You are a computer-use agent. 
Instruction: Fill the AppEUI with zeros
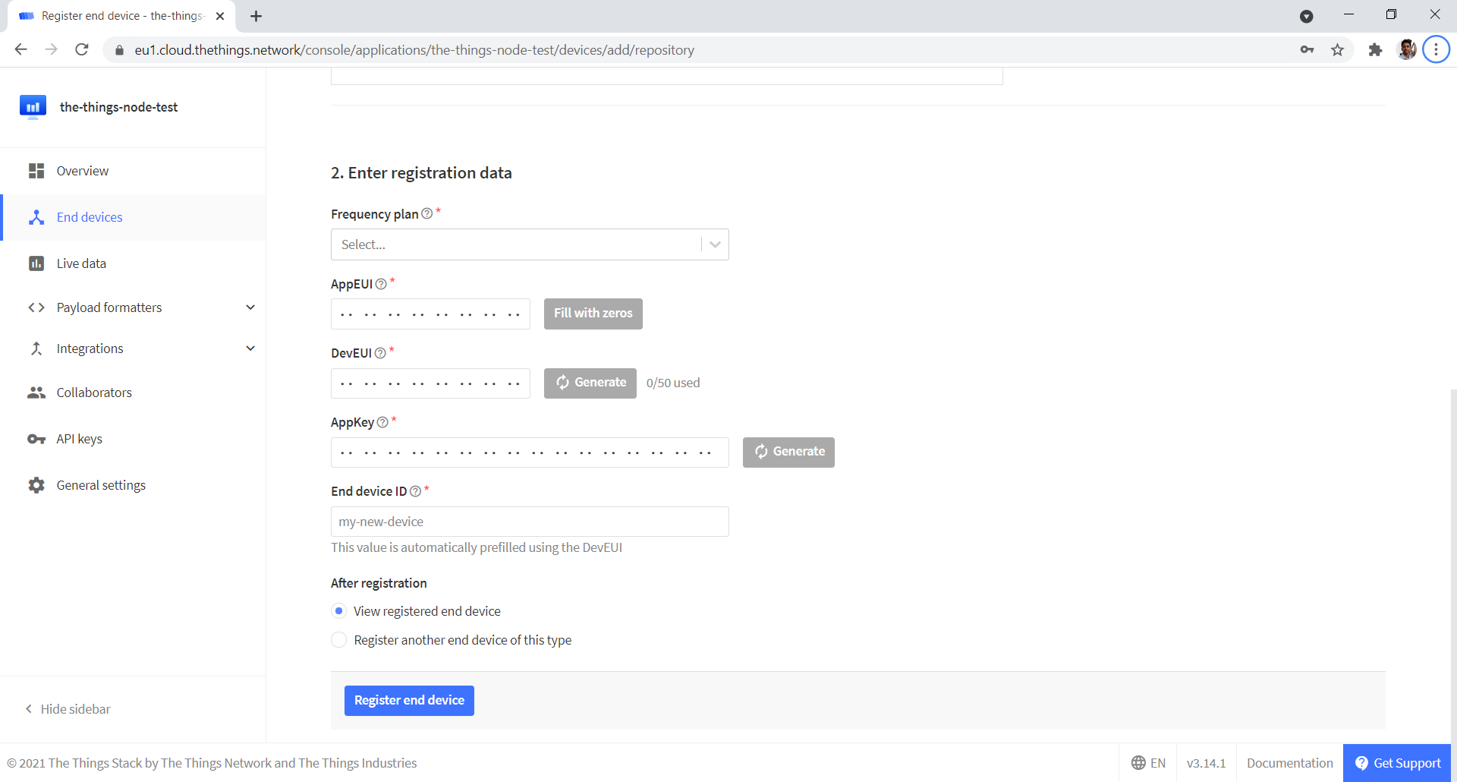[x=593, y=314]
